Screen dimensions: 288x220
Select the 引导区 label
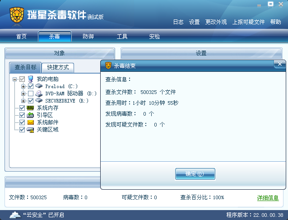pyautogui.click(x=45, y=115)
